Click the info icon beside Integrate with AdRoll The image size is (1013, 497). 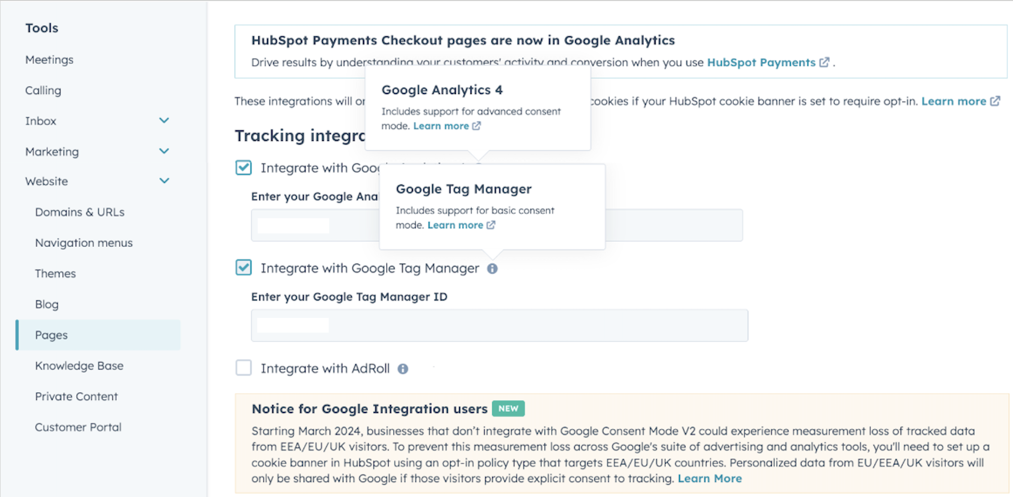403,368
